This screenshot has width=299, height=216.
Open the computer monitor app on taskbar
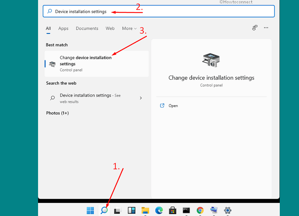pos(214,210)
